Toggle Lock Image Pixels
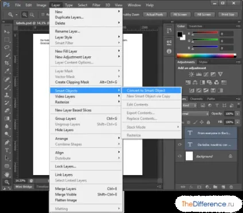243x213 pixels. [x=195, y=122]
